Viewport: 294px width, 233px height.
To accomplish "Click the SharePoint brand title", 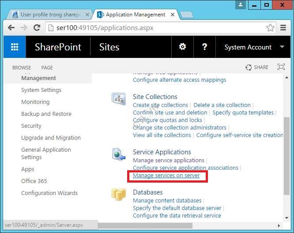I will (58, 47).
